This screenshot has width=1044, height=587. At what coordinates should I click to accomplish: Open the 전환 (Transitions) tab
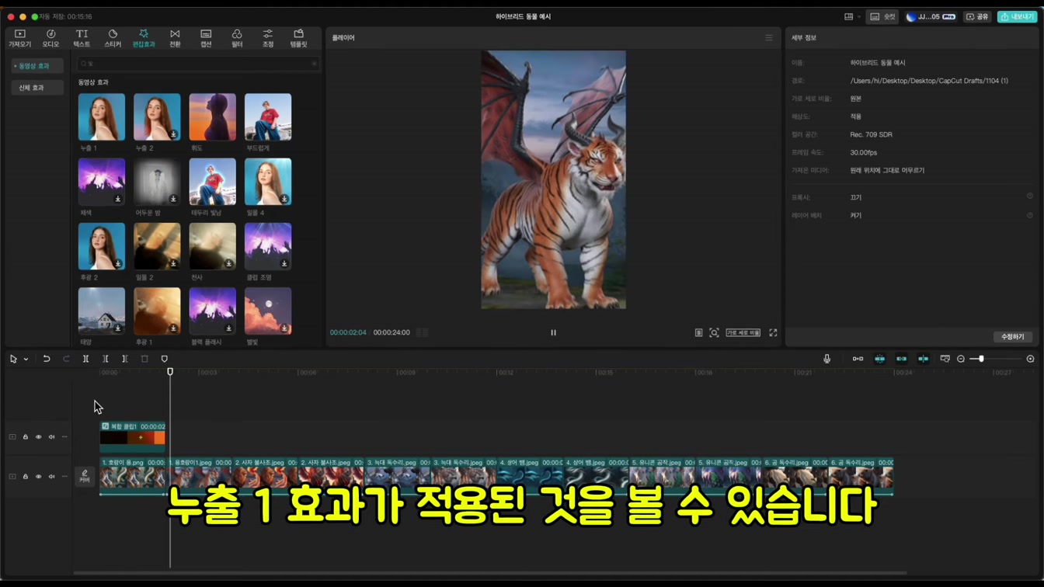[x=175, y=38]
